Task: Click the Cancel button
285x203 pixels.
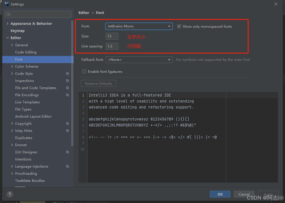Action: pyautogui.click(x=244, y=194)
